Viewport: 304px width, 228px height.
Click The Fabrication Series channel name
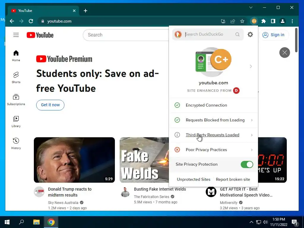coord(151,197)
